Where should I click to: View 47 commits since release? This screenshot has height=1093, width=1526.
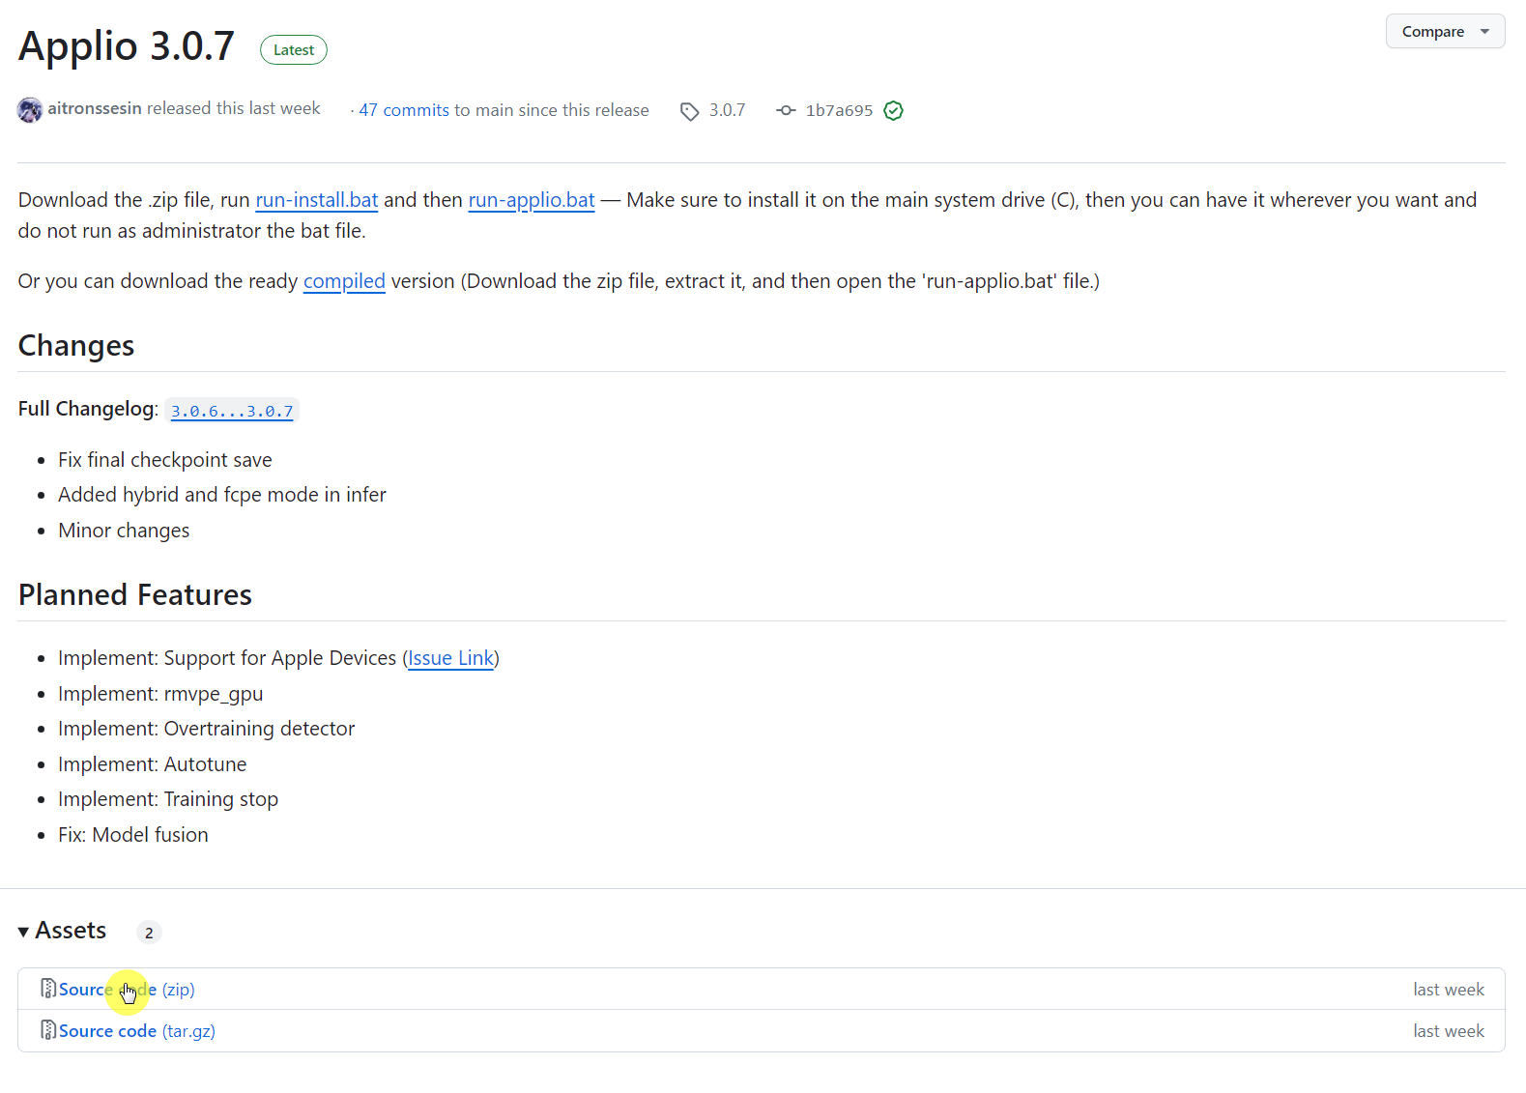tap(404, 110)
